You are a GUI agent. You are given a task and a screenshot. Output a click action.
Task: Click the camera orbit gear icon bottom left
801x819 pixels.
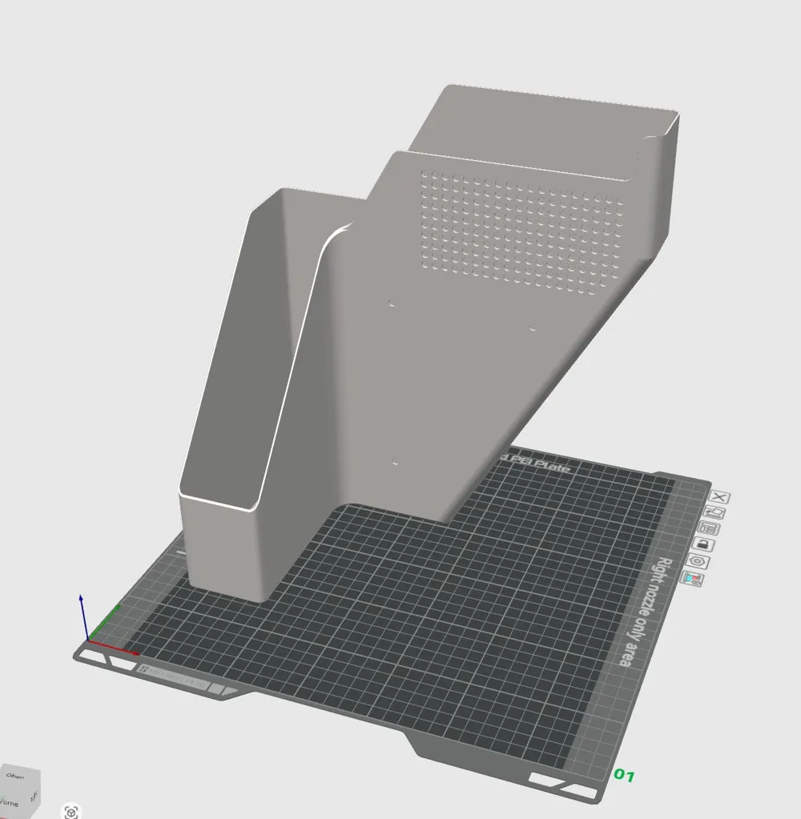(71, 811)
